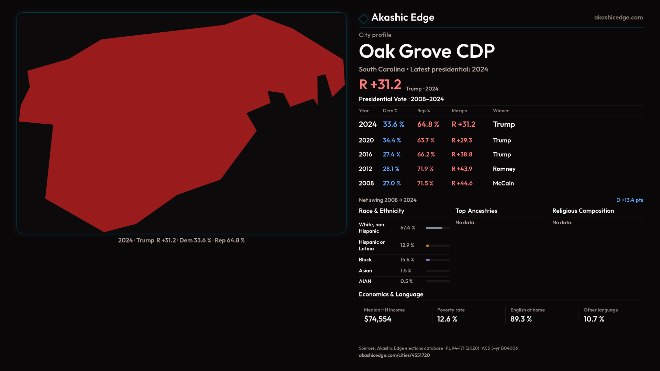Click the Margin column header
Image resolution: width=660 pixels, height=371 pixels.
(x=459, y=111)
